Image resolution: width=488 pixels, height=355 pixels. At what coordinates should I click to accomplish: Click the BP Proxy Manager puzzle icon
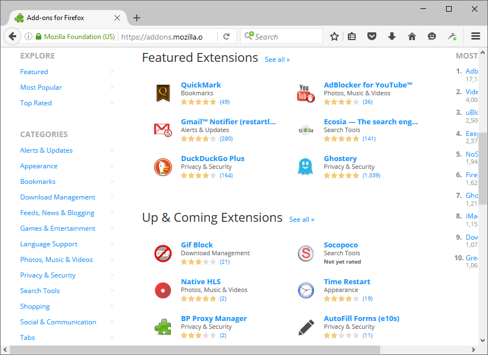tap(163, 327)
